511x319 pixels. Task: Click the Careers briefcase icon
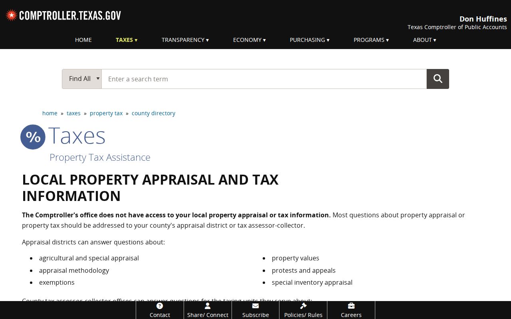(x=351, y=306)
